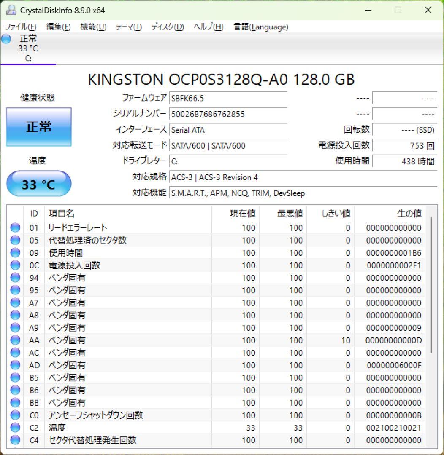444x455 pixels.
Task: Click the 正常 health status button
Action: [39, 127]
